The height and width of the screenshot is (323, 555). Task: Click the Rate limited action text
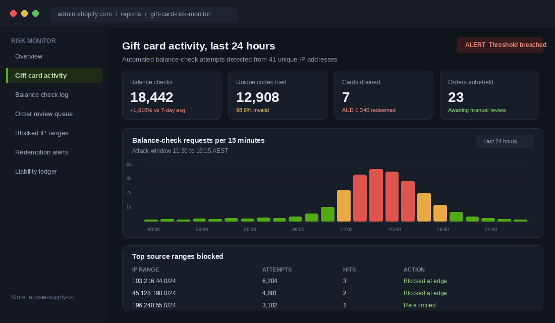pyautogui.click(x=419, y=305)
